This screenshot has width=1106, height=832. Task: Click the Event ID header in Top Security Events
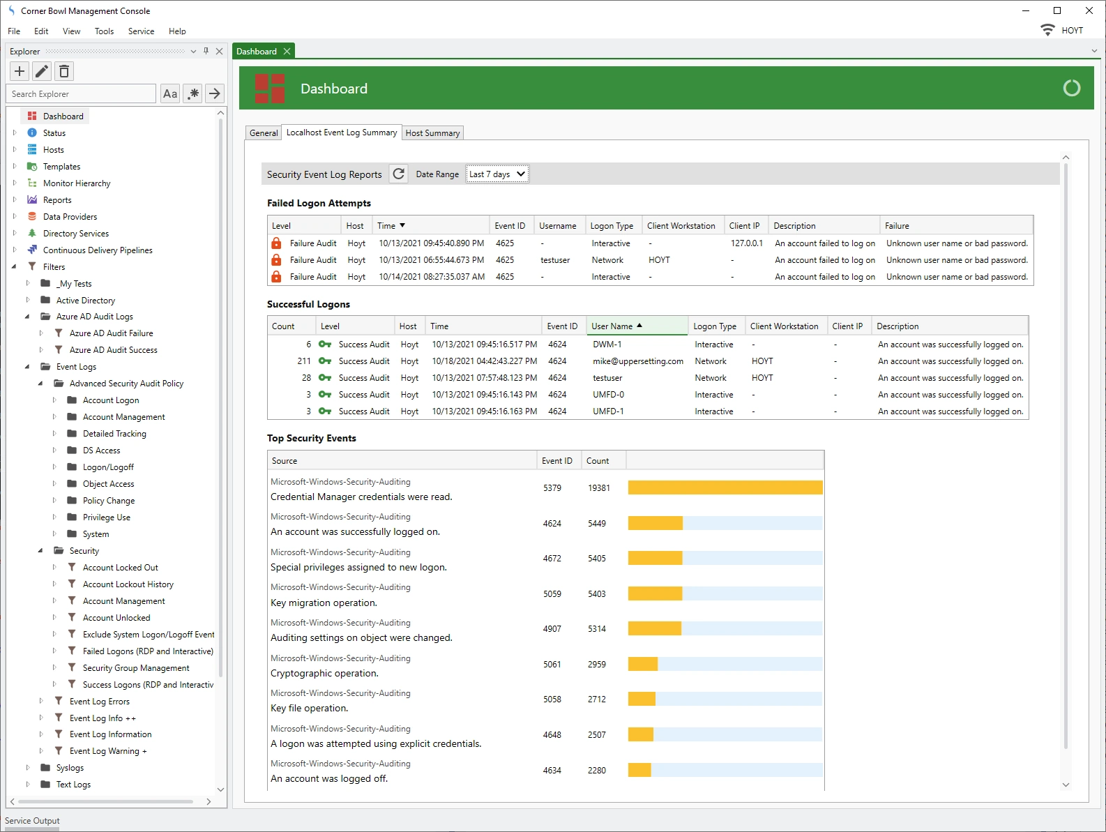(x=559, y=460)
